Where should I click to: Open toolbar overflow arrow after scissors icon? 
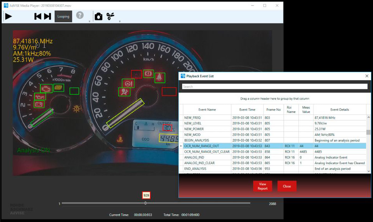point(120,21)
